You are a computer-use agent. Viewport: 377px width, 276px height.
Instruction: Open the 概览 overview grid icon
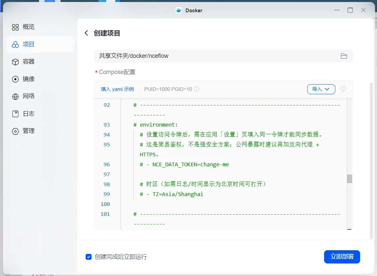[16, 27]
